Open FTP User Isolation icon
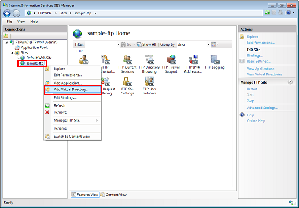 (x=149, y=86)
